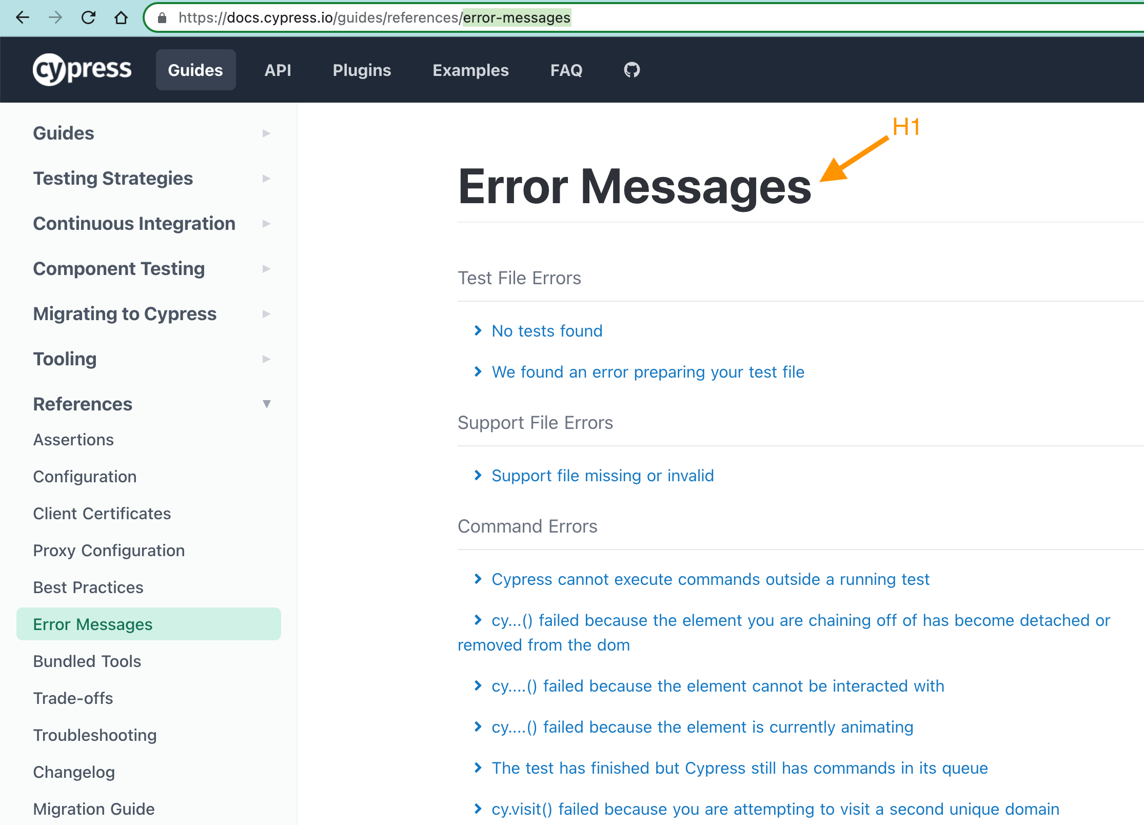Expand the Guides sidebar section

[266, 133]
